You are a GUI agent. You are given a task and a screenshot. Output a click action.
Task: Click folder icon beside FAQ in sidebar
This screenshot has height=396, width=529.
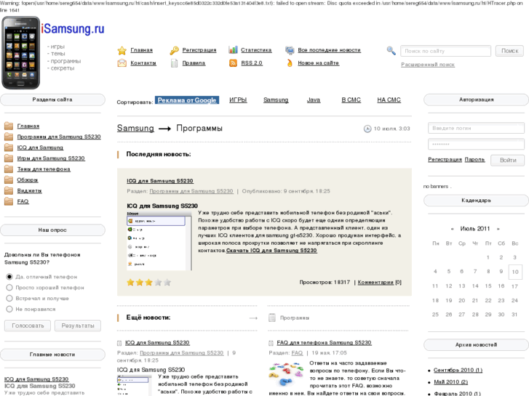coord(9,201)
